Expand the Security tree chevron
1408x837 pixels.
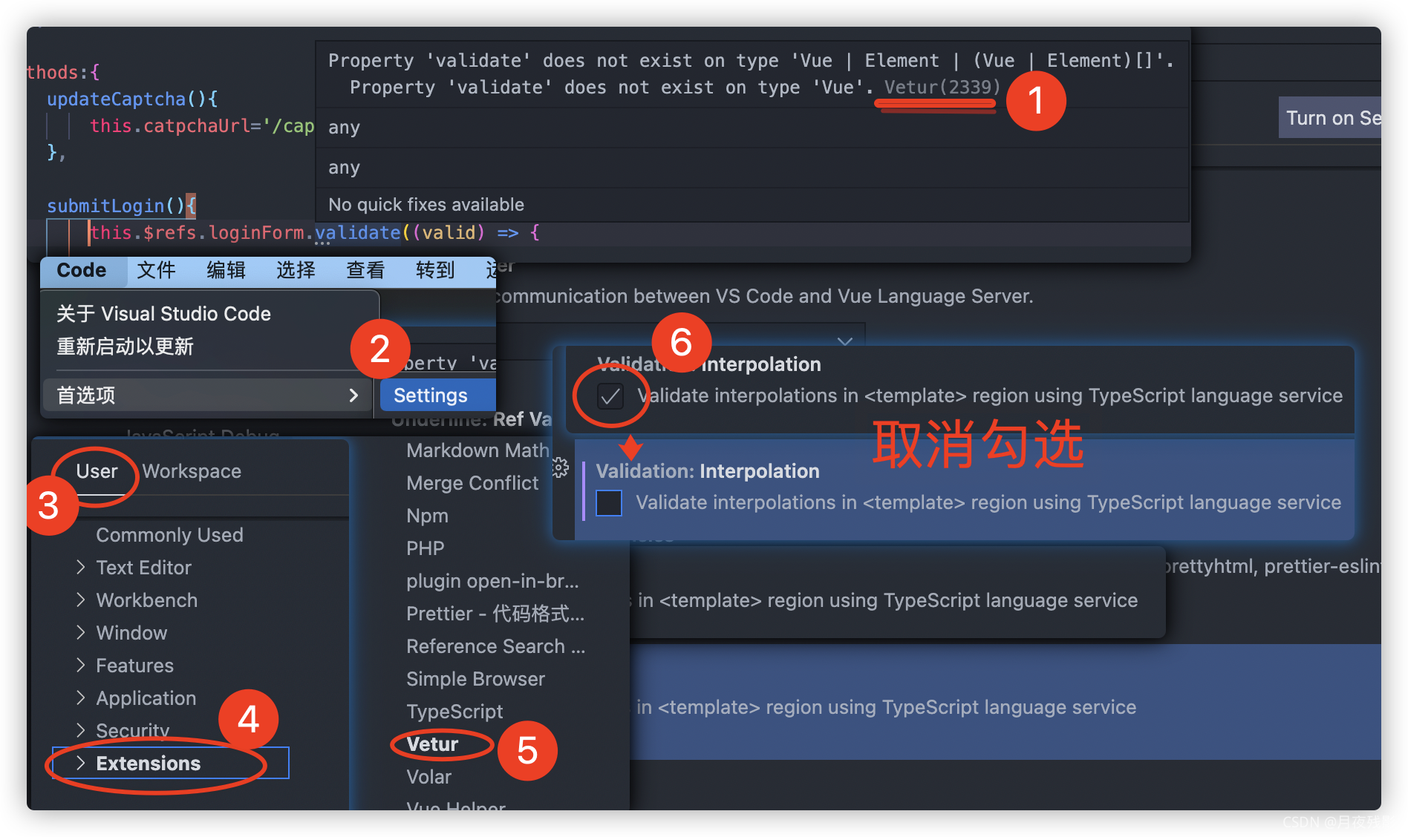(81, 731)
